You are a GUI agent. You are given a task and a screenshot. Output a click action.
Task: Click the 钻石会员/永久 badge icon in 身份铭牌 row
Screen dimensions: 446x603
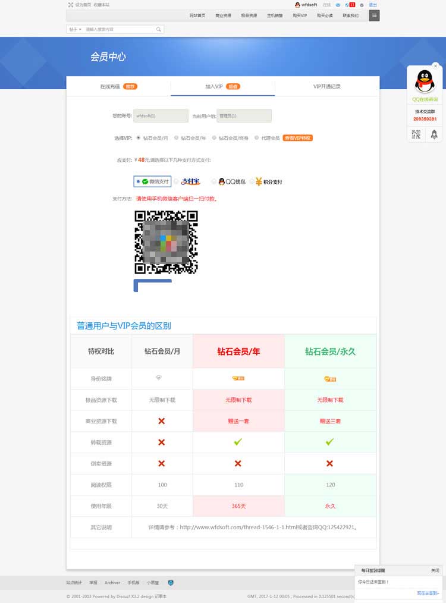point(330,379)
